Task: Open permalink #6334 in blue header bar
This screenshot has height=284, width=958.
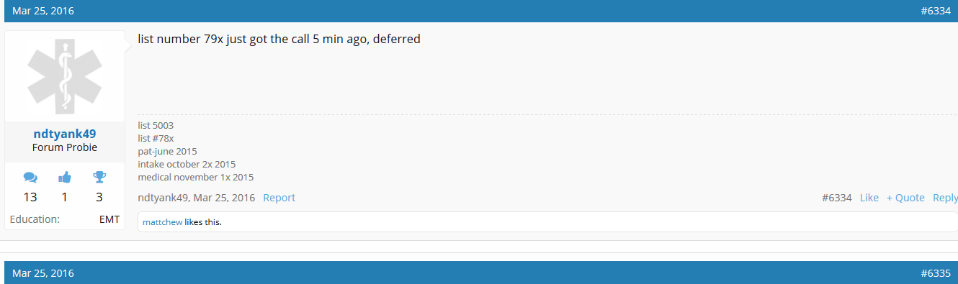Action: click(x=936, y=11)
